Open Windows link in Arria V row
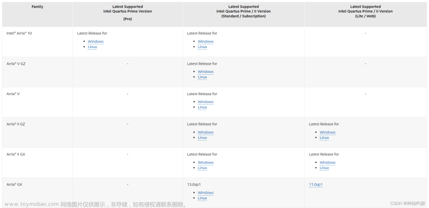The image size is (429, 208). pos(205,102)
